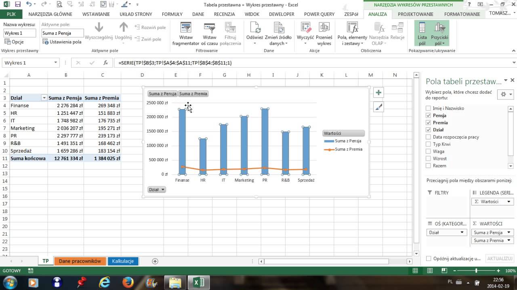Open Dział filter dropdown in cell A3

[x=44, y=98]
